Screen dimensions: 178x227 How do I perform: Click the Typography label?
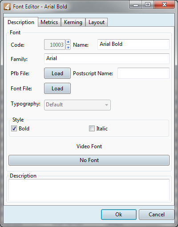[x=25, y=104]
